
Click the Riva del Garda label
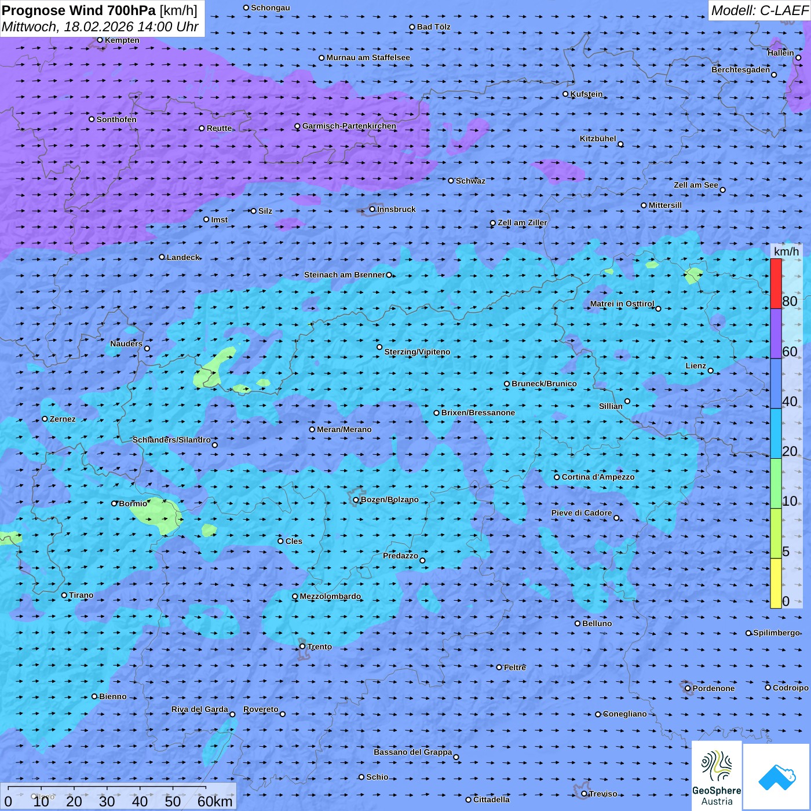tap(199, 709)
